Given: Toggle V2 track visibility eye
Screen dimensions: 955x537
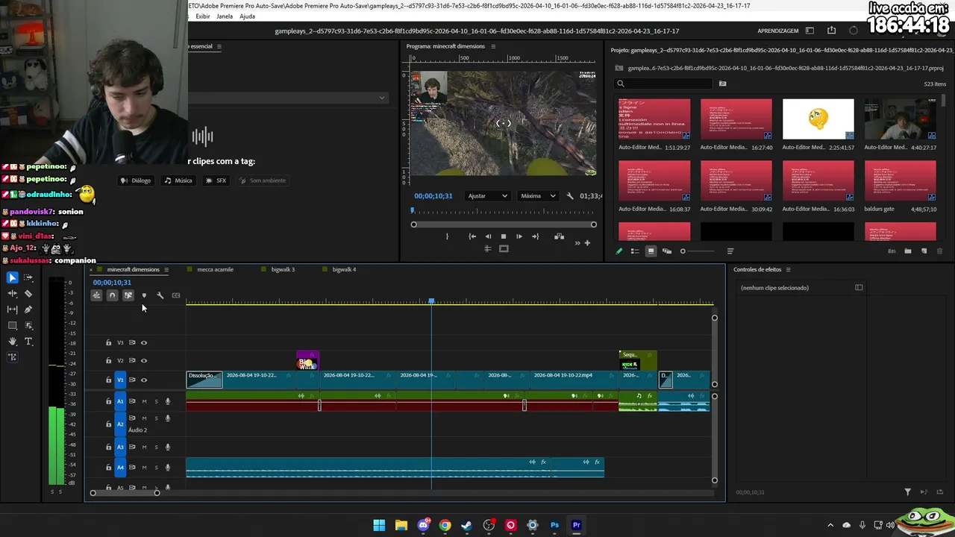Looking at the screenshot, I should pyautogui.click(x=144, y=361).
